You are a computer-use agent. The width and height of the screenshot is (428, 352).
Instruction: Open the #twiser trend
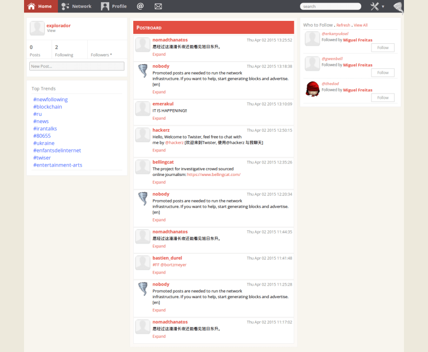coord(42,158)
